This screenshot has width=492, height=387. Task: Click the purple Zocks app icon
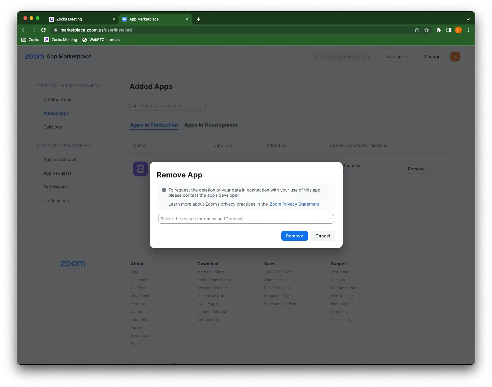point(140,169)
